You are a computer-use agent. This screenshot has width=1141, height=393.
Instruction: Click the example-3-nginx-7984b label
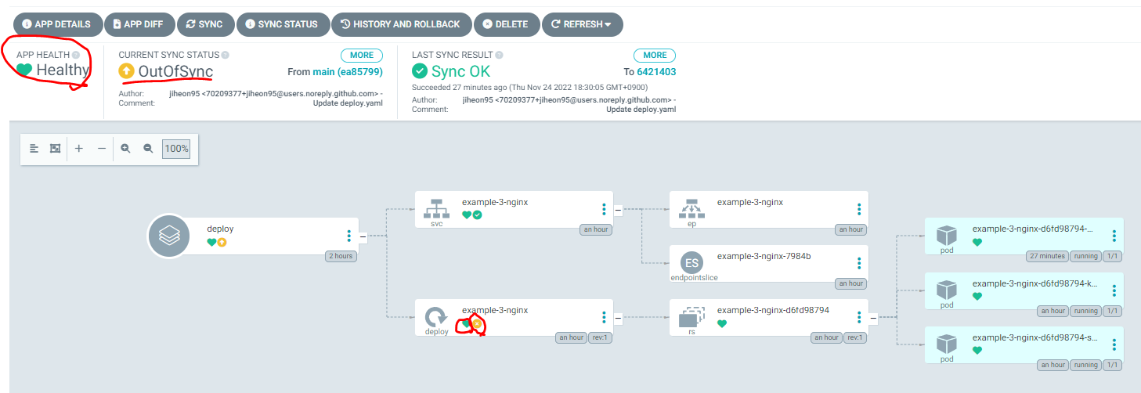(764, 255)
